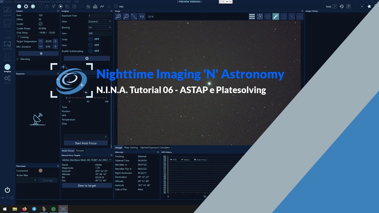Toggle the Save switch
The width and height of the screenshot is (379, 213).
pos(94,45)
